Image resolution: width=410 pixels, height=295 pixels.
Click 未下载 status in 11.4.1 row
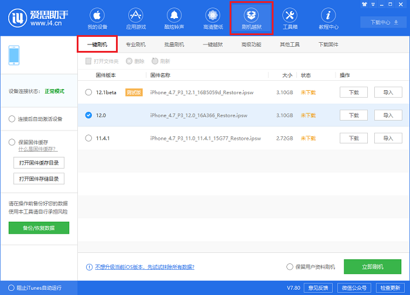(x=308, y=138)
